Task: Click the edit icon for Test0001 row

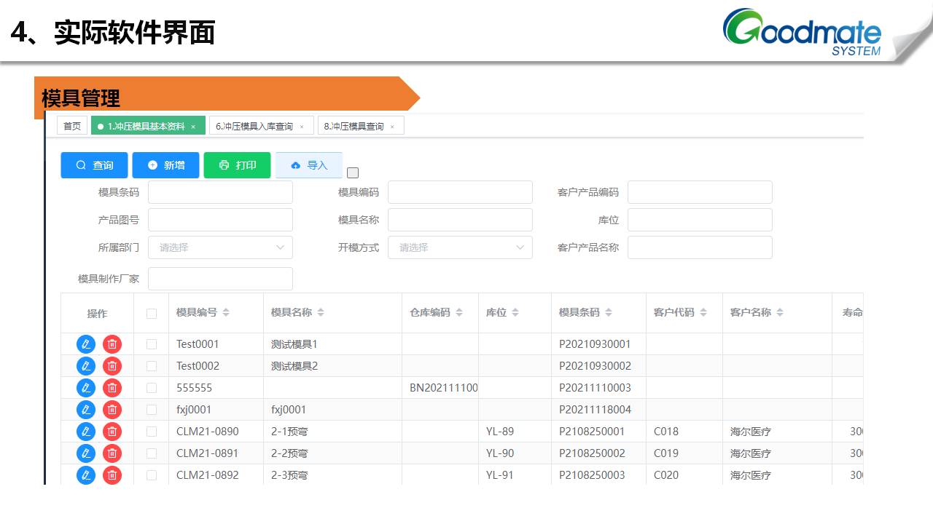Action: click(x=86, y=344)
